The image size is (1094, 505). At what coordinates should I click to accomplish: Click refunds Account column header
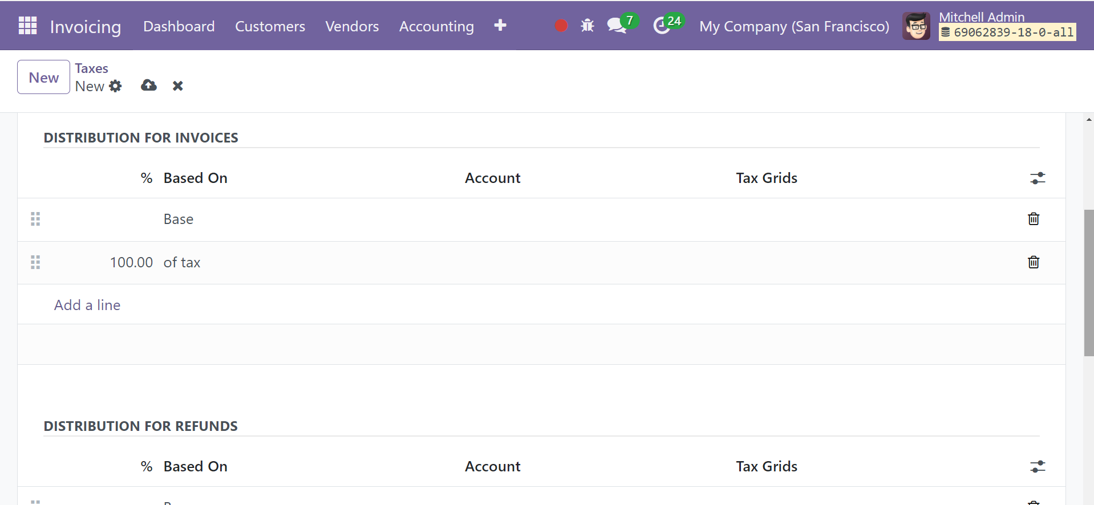(x=492, y=467)
